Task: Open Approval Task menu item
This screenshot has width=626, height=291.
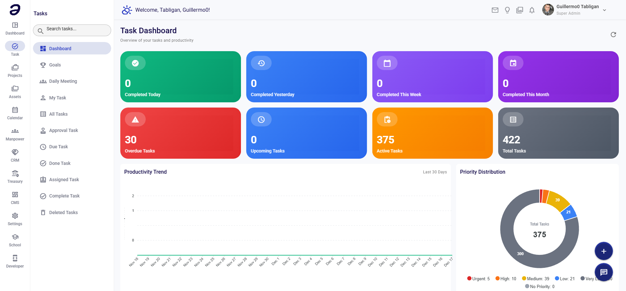Action: click(x=72, y=130)
